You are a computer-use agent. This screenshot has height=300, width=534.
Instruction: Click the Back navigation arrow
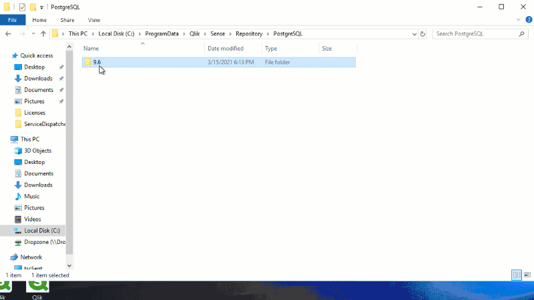point(8,33)
